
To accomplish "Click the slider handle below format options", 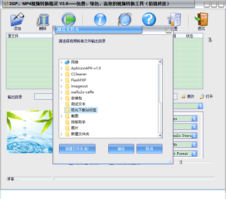I will point(181,162).
